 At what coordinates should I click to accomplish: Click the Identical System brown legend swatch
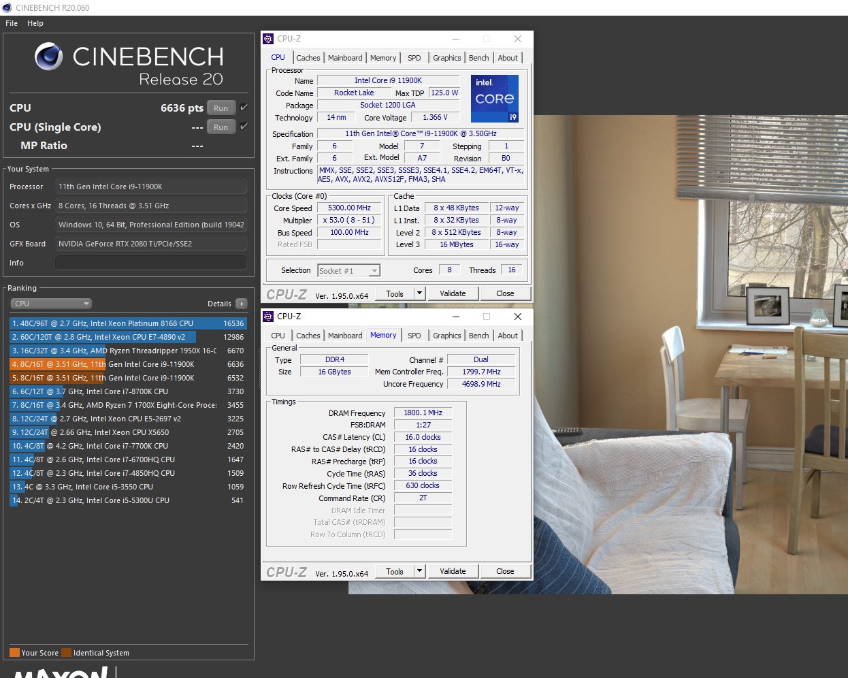pos(66,653)
